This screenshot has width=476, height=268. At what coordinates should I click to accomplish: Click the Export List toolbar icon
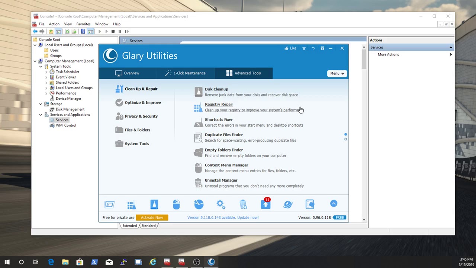coord(74,31)
